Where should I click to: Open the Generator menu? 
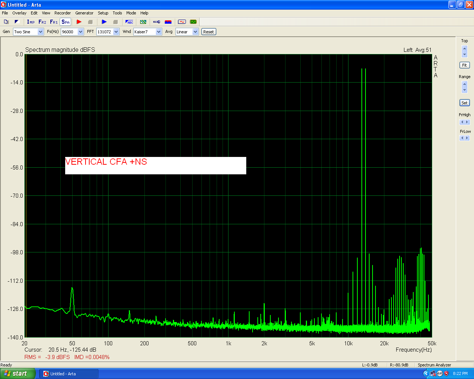(84, 13)
